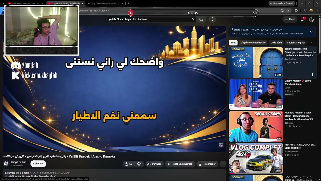
Task: Open Matchy Matchy Ep 93 Wahchy & Asma title
Action: pos(298,82)
